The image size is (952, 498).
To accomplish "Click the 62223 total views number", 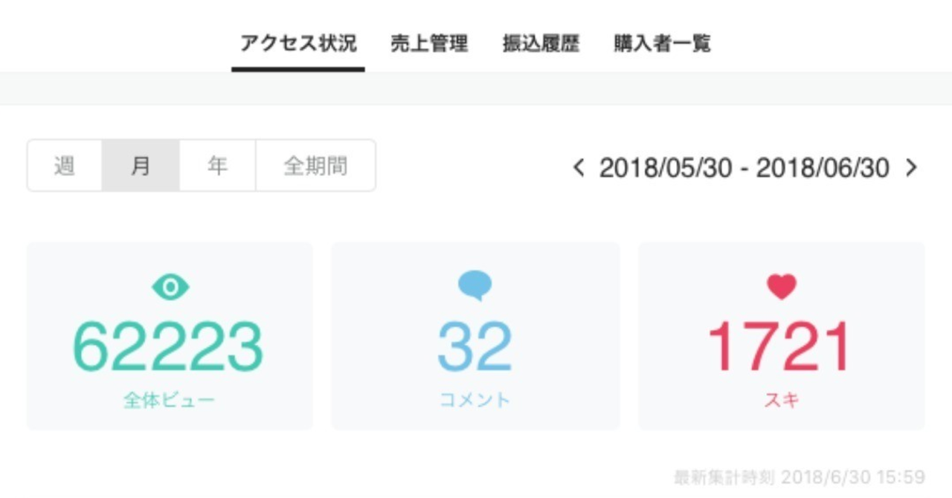I will [169, 347].
